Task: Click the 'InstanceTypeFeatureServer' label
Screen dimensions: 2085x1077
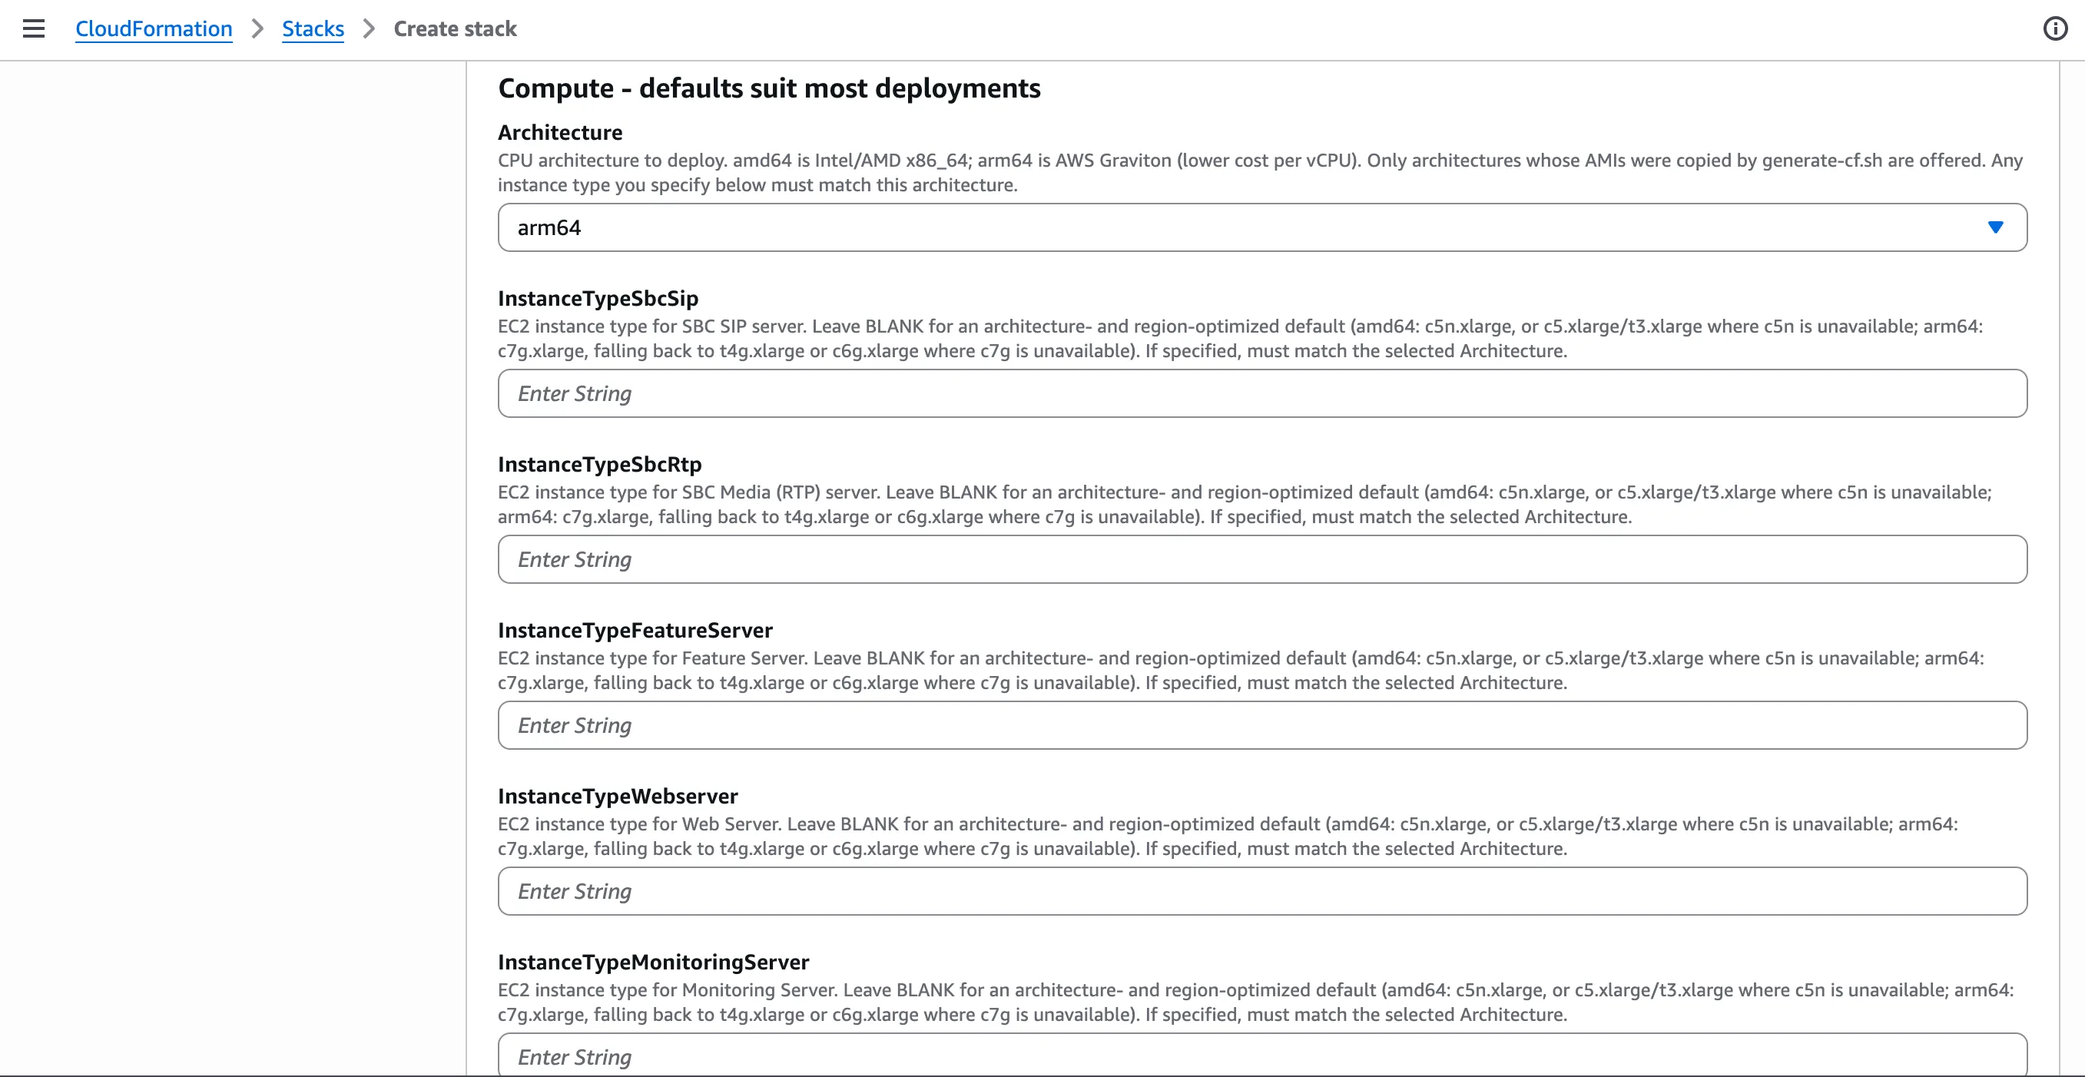Action: click(635, 630)
